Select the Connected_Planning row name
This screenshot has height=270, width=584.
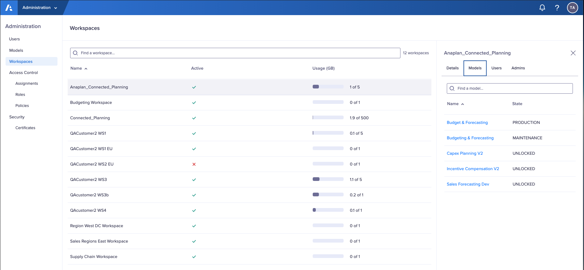[90, 118]
